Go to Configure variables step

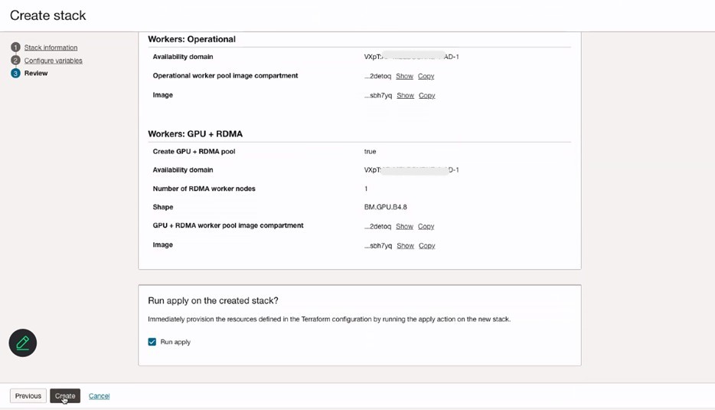click(53, 61)
